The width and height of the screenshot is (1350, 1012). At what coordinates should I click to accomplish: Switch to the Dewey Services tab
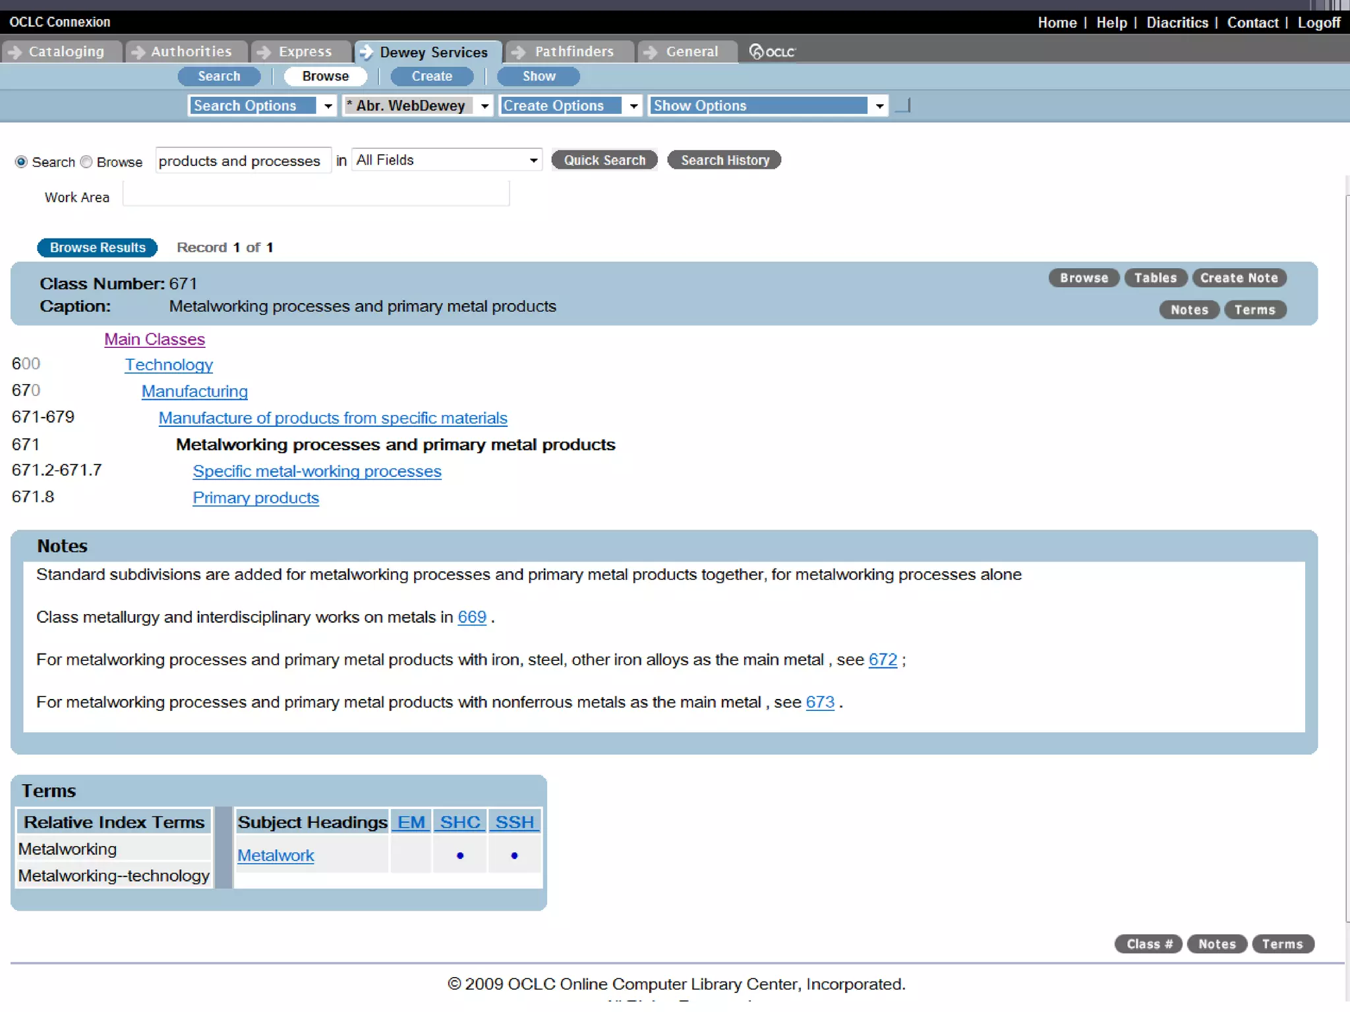pyautogui.click(x=433, y=52)
